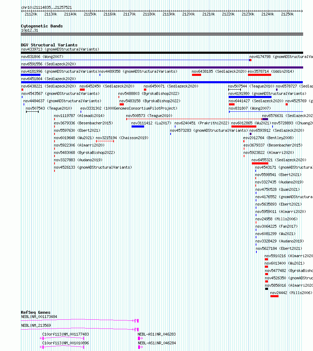313x351 pixels.
Task: Open nsv4573283 gnomADStructuralVariants label
Action: (209, 130)
